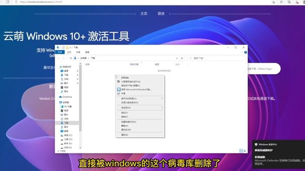Screen dimensions: 305x171
Task: Open the Microsoft Defender 发现威胁 notification
Action: tap(279, 154)
